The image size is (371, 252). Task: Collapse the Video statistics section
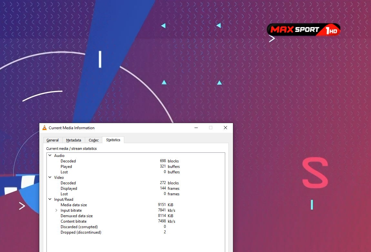pyautogui.click(x=50, y=178)
